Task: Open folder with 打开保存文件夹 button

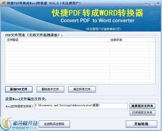Action: pyautogui.click(x=143, y=113)
